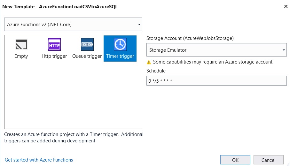Click the Schedule label text

pos(156,71)
